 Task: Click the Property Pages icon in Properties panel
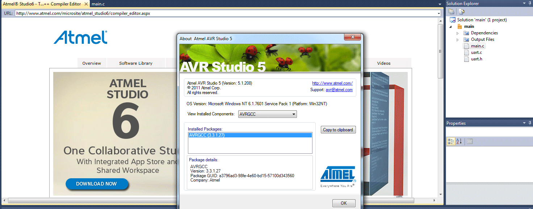[x=470, y=141]
